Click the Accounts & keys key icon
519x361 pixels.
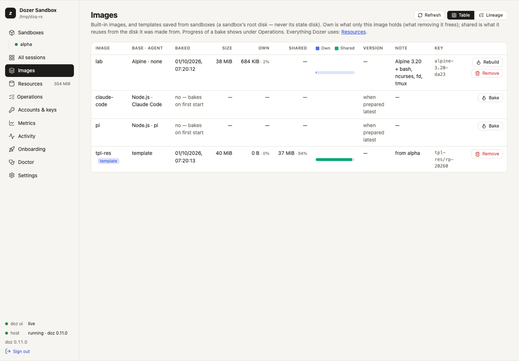click(12, 110)
